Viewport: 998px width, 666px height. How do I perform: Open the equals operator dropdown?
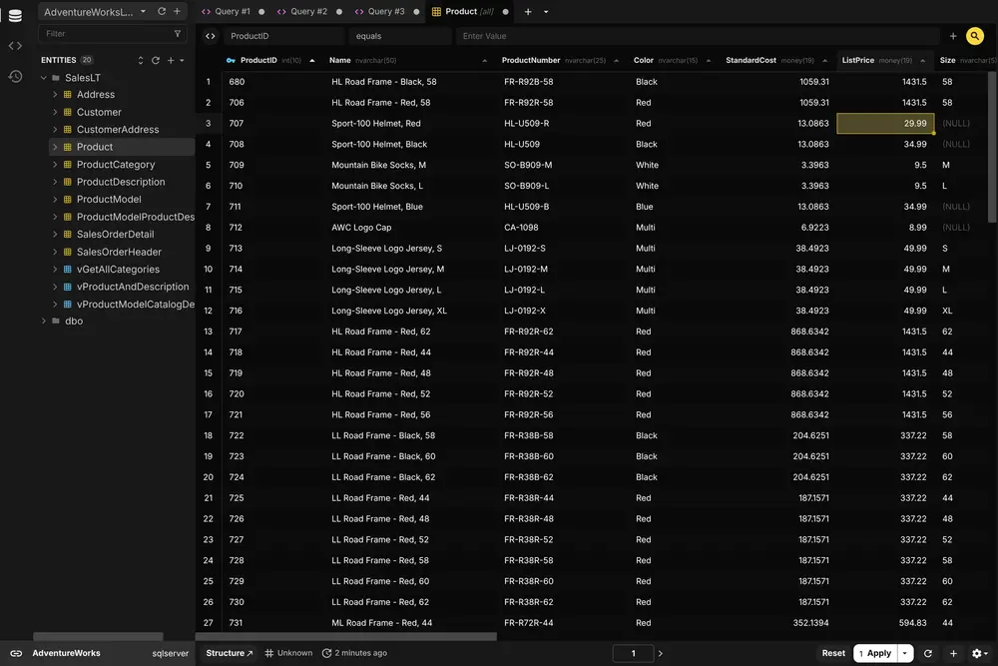400,36
